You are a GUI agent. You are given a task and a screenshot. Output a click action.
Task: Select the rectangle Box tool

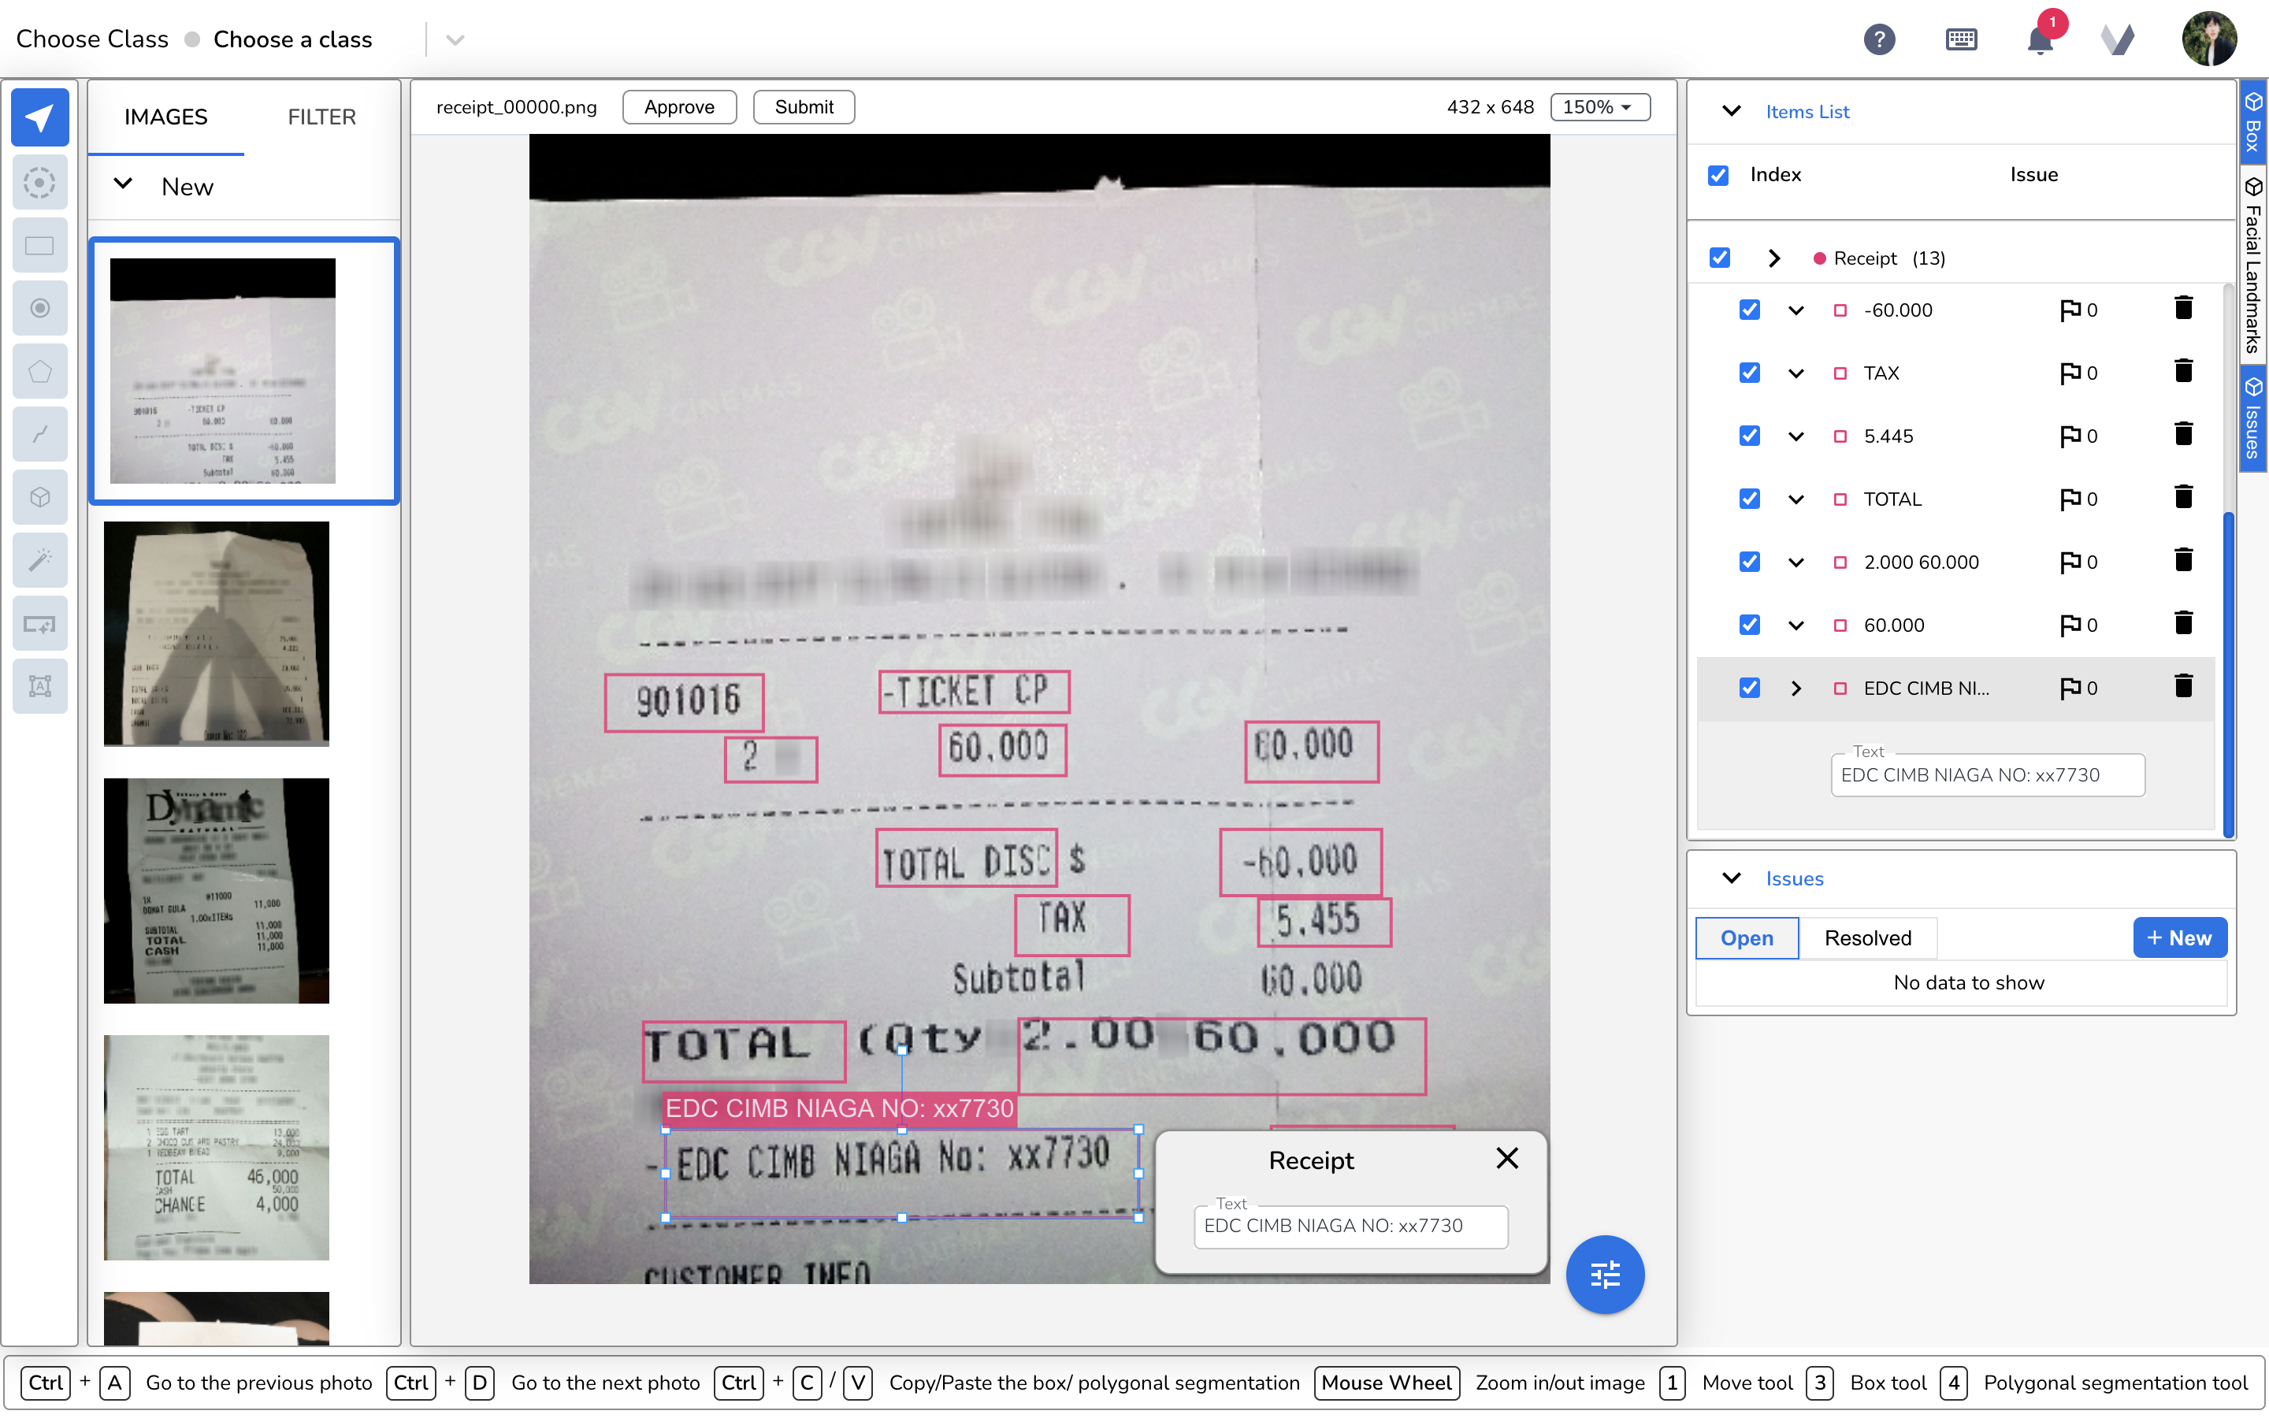coord(39,246)
